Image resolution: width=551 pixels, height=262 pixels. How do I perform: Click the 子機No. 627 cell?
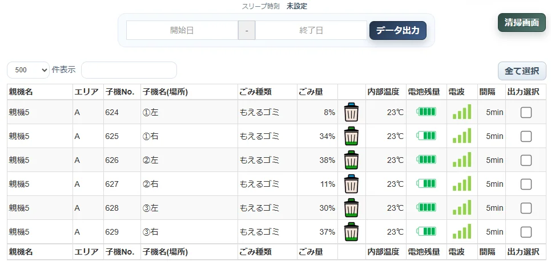(122, 184)
